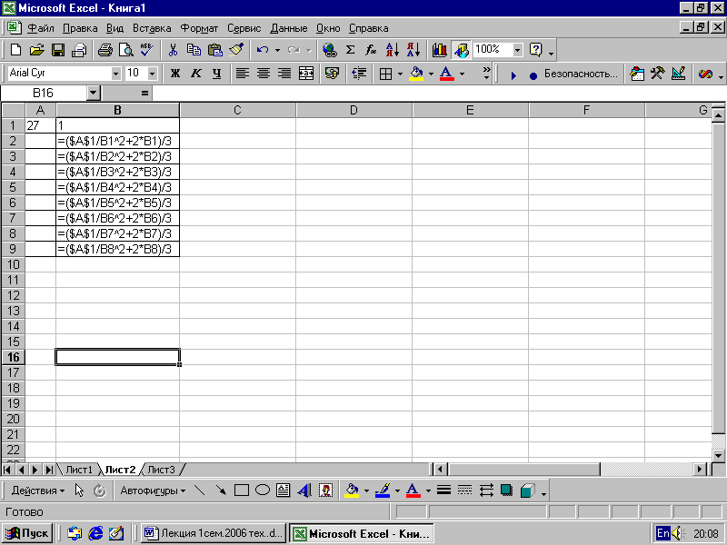Print the sheet with the printer icon
The width and height of the screenshot is (727, 545).
[105, 50]
